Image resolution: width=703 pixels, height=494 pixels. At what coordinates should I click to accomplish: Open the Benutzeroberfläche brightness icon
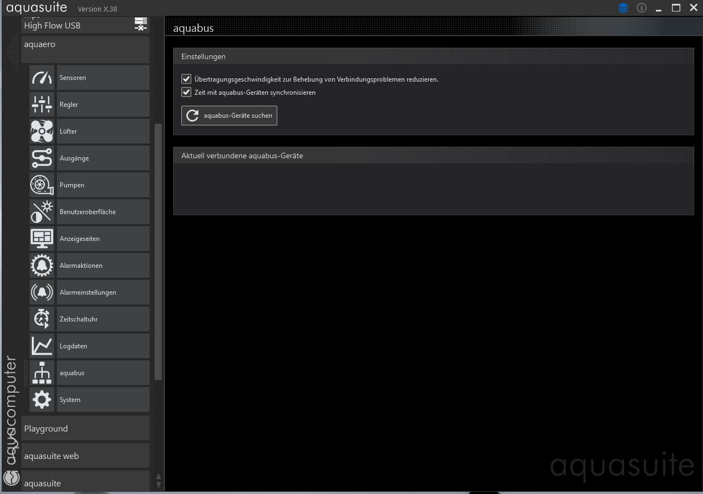[x=42, y=212]
